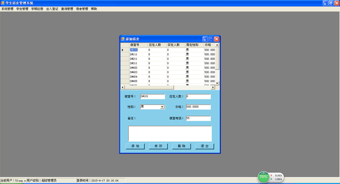This screenshot has height=184, width=340.
Task: Open the 学生管理 menu
Action: pyautogui.click(x=22, y=9)
